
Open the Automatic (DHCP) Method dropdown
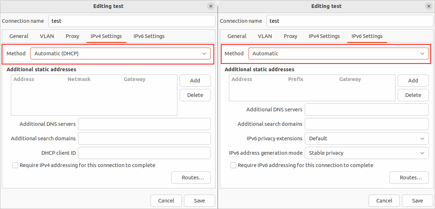120,54
